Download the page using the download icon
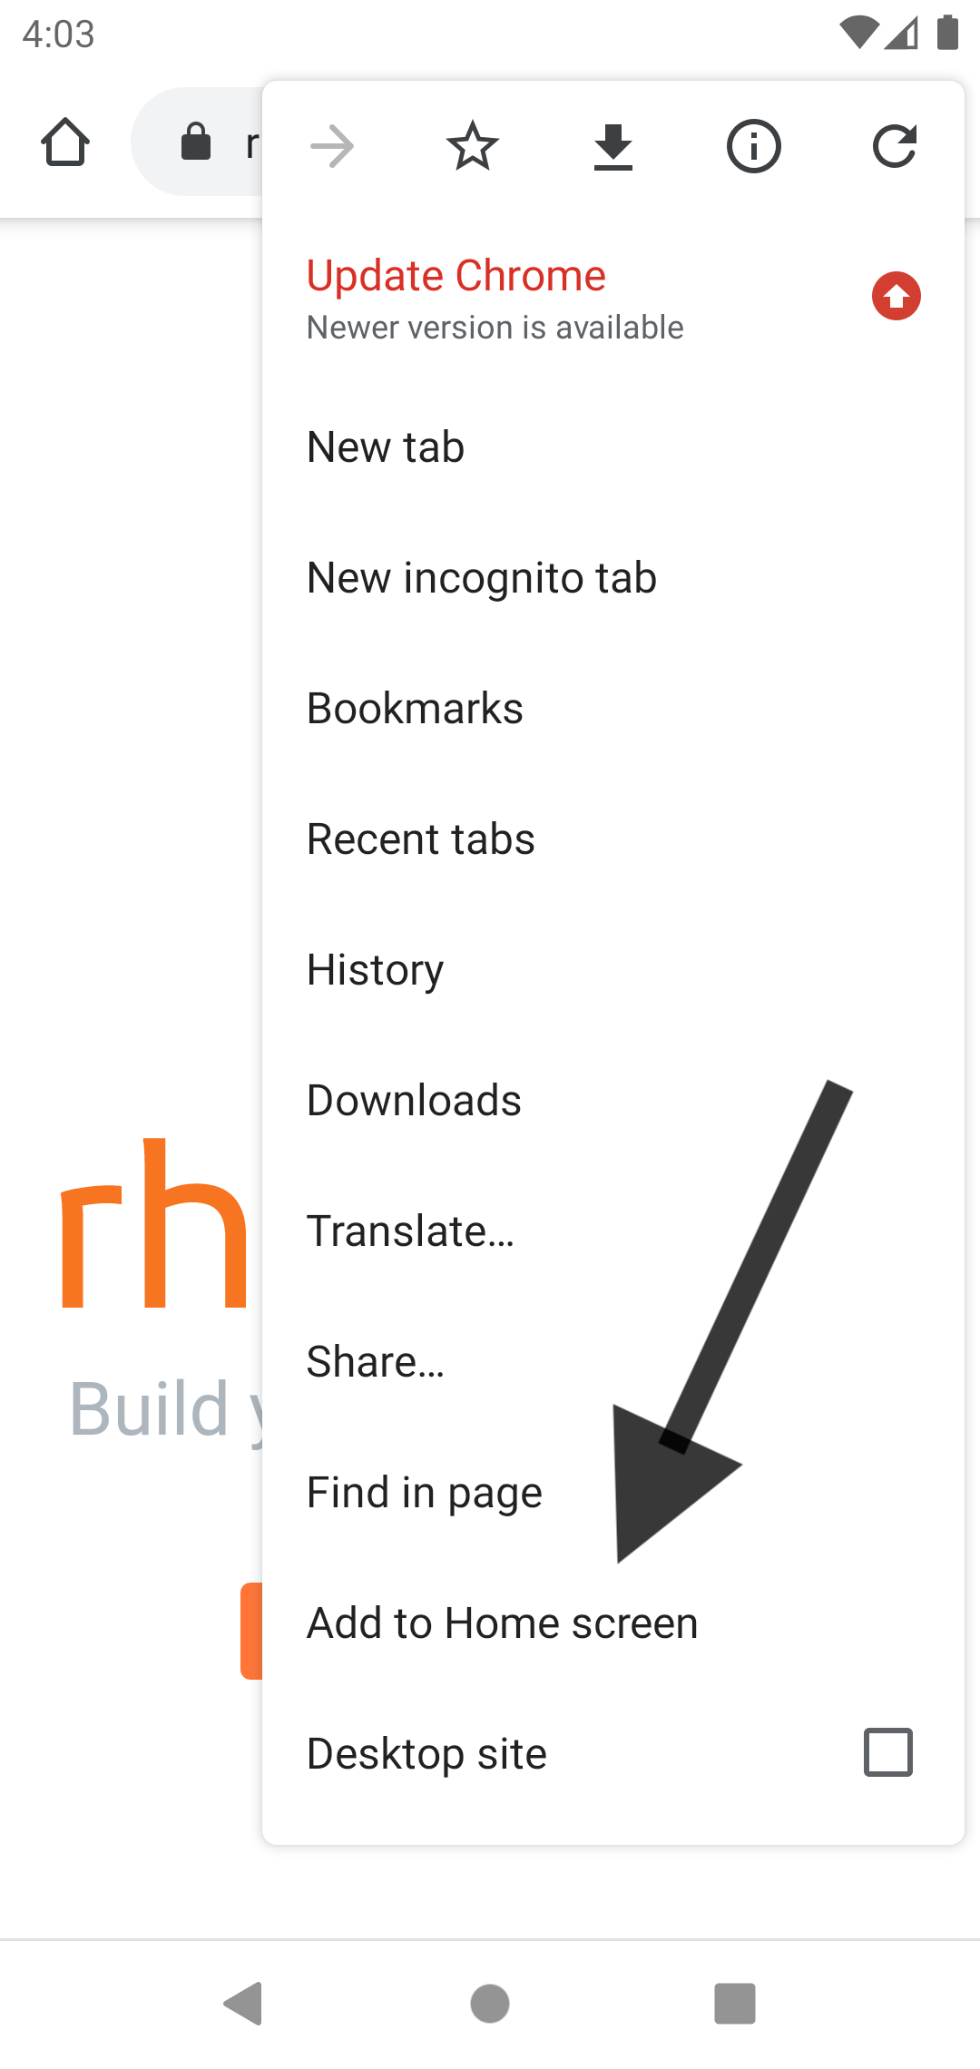This screenshot has width=980, height=2069. [613, 147]
